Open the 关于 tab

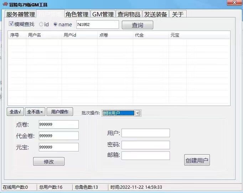pyautogui.click(x=178, y=14)
